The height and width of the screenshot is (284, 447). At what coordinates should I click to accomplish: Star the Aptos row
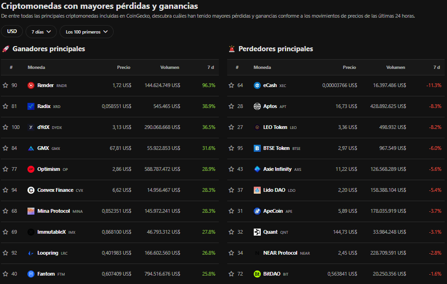point(231,106)
